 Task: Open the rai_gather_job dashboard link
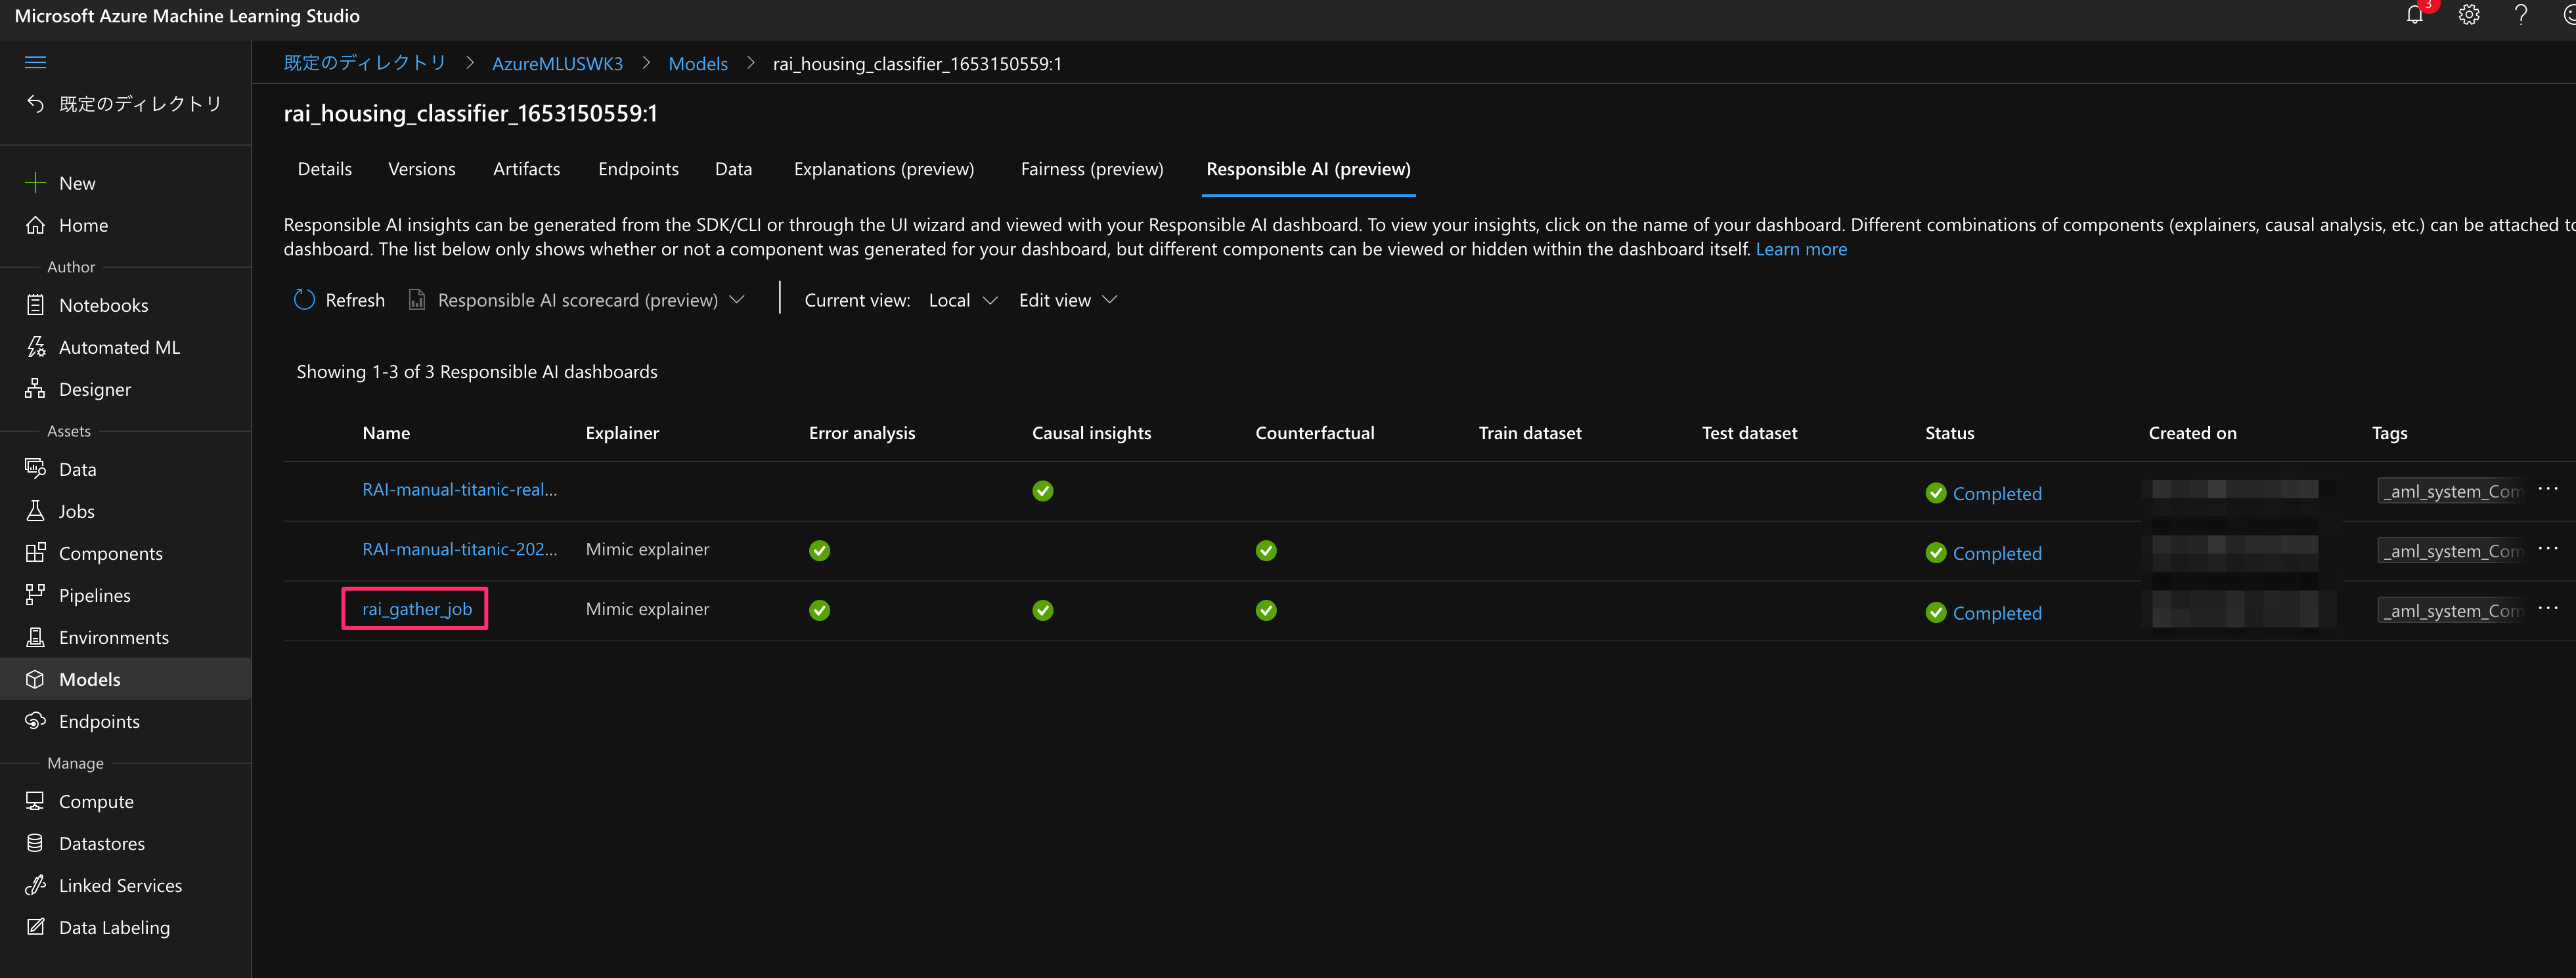coord(416,609)
